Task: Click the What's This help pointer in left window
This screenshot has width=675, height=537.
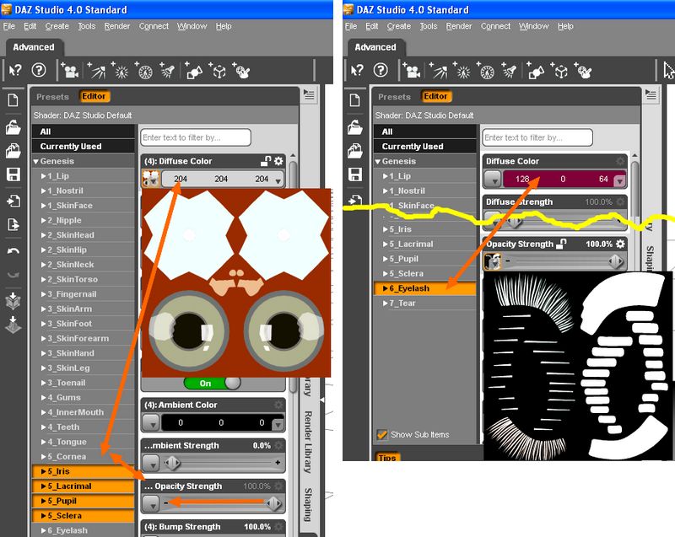Action: coord(15,70)
